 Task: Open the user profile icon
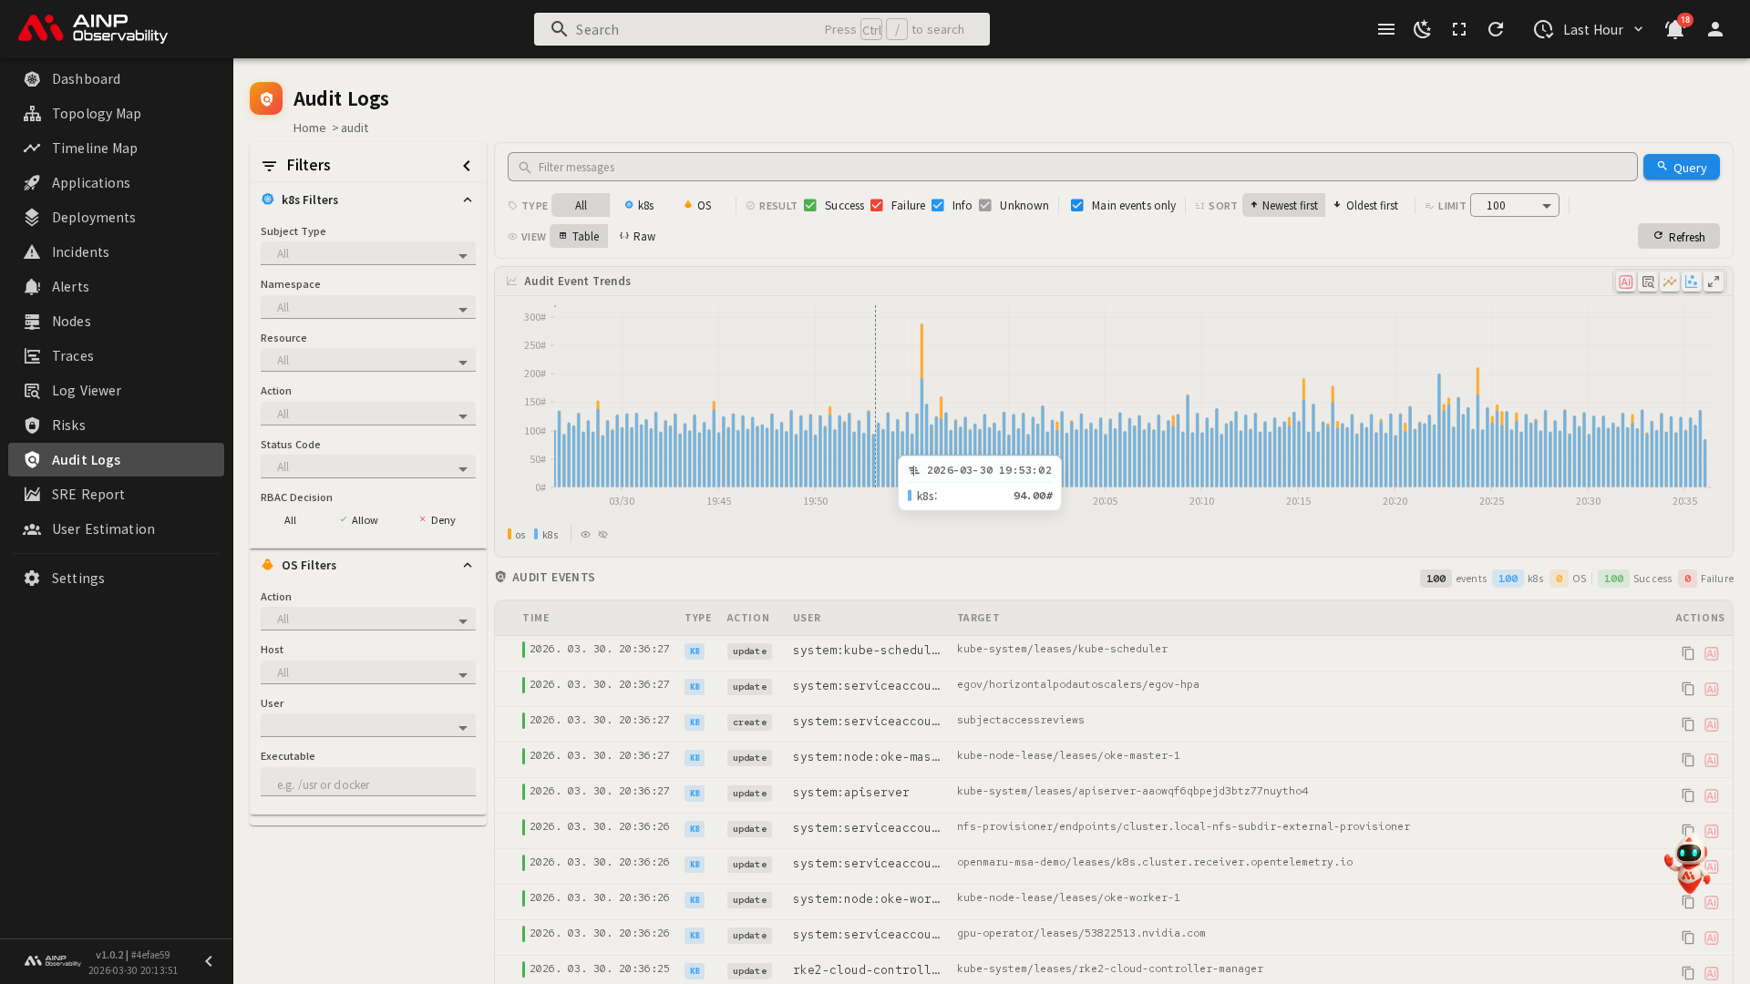(1714, 29)
